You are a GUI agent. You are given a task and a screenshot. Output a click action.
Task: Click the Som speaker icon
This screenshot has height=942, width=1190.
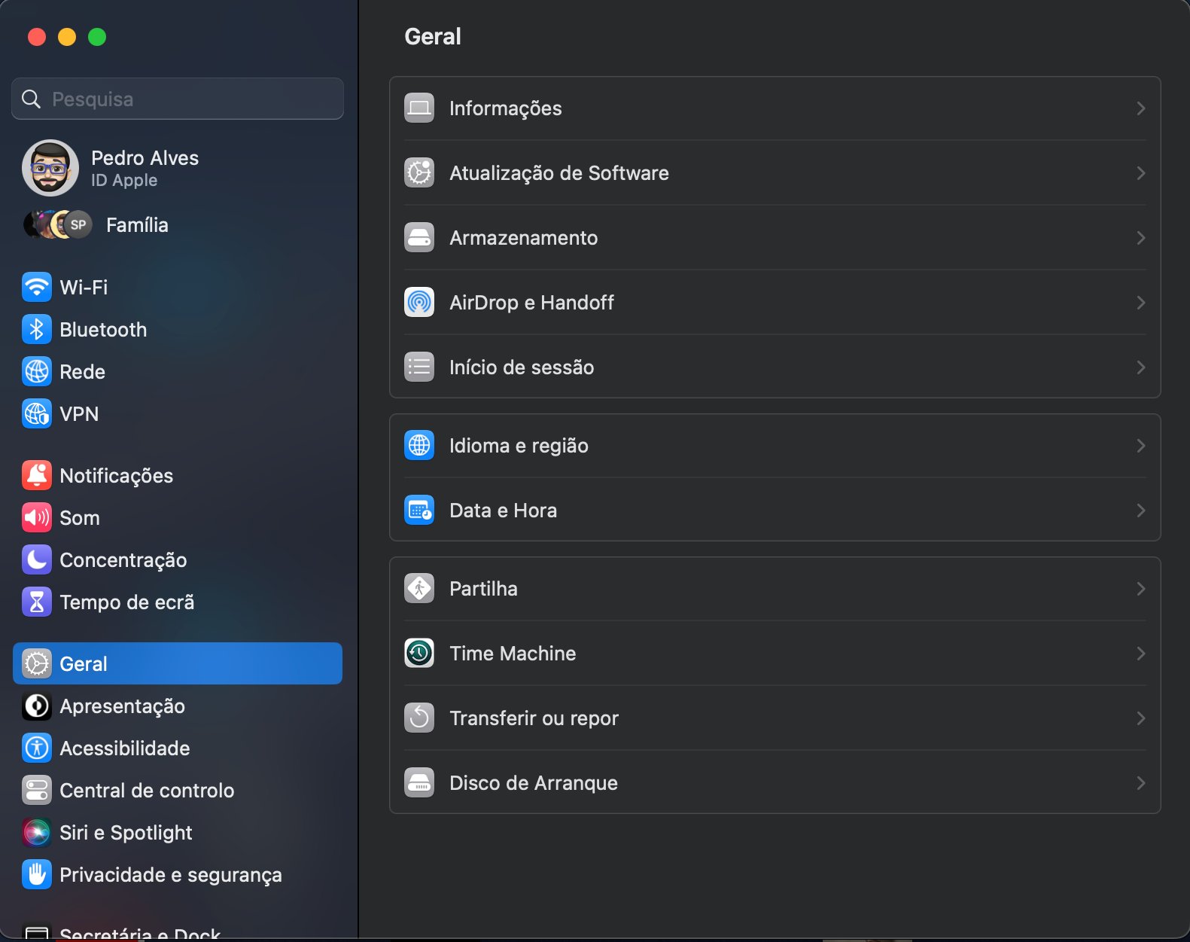coord(37,517)
